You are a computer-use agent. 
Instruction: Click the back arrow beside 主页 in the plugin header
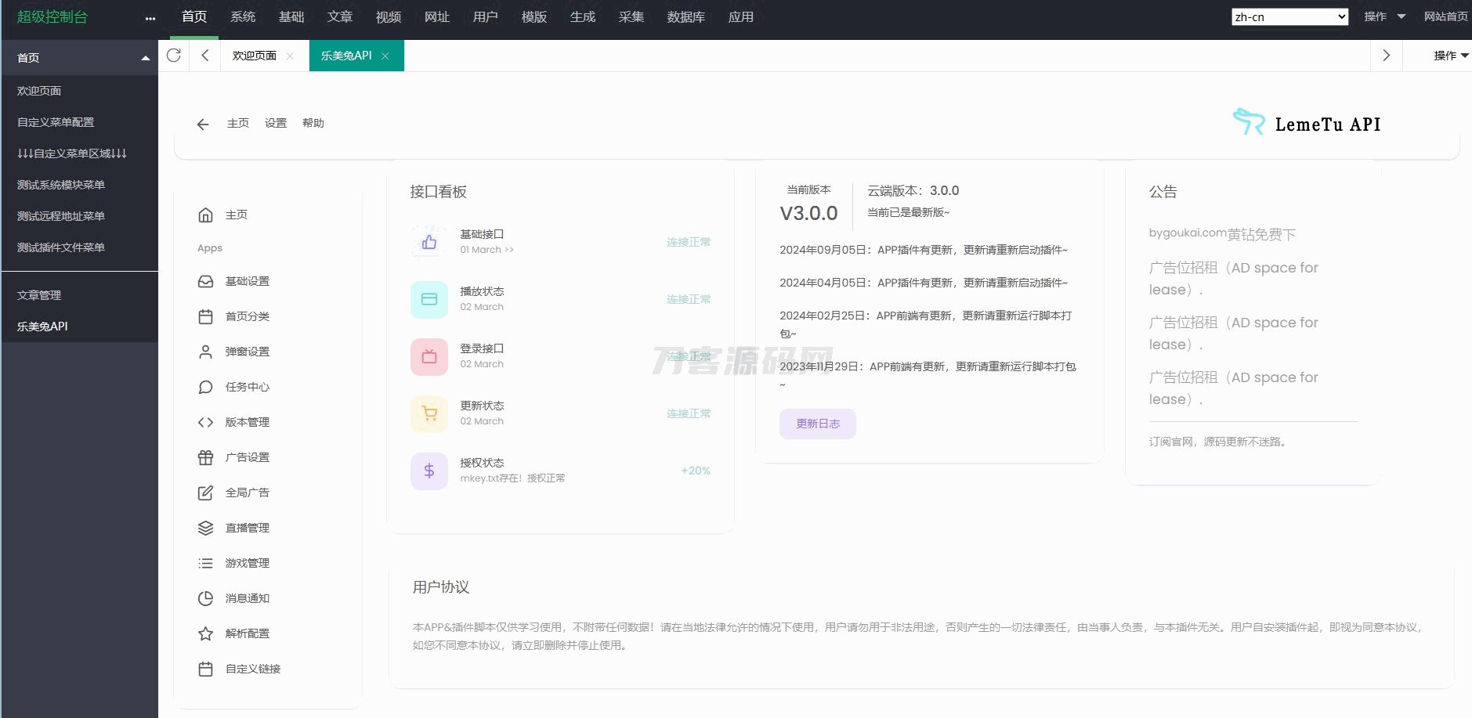pyautogui.click(x=203, y=124)
